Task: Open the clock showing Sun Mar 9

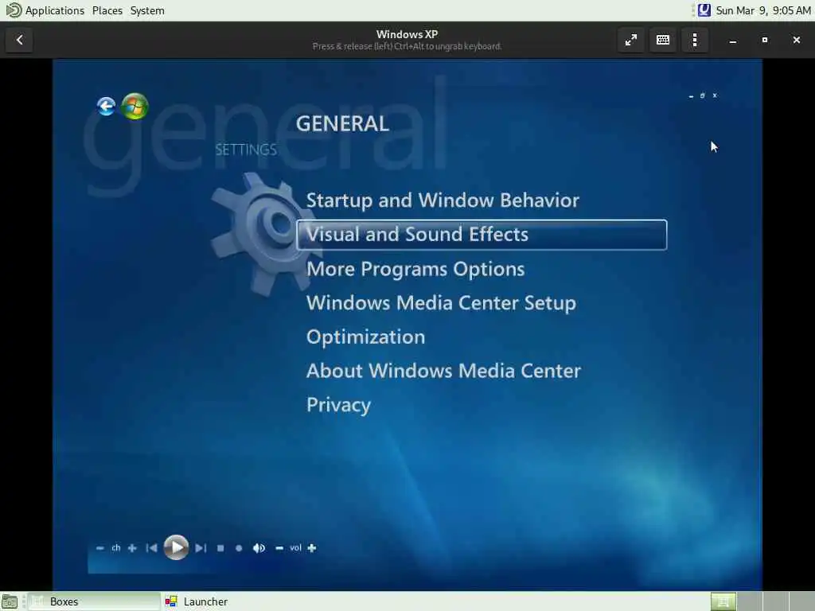Action: [763, 10]
